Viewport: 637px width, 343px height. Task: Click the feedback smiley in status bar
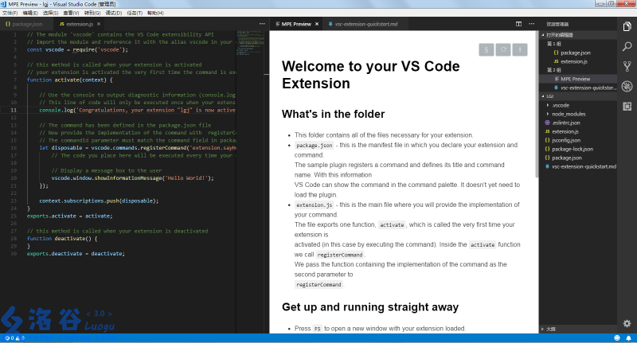point(617,337)
